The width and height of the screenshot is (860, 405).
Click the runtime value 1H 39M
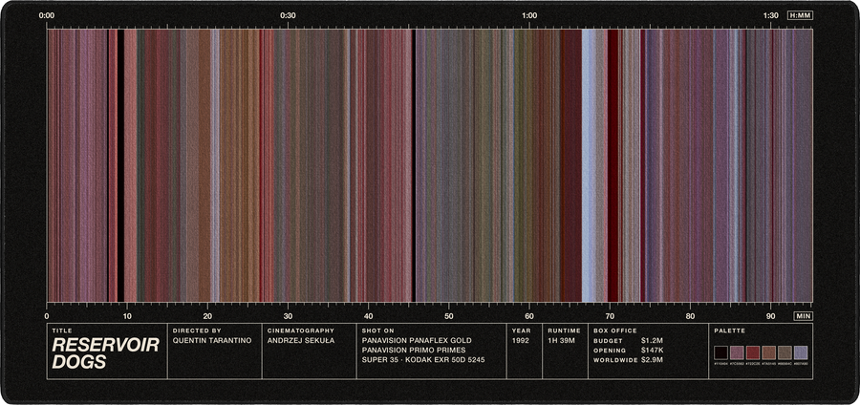coord(563,340)
